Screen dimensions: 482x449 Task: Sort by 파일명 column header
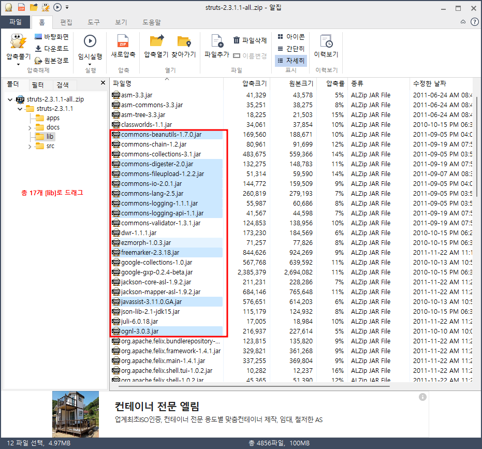click(x=166, y=83)
